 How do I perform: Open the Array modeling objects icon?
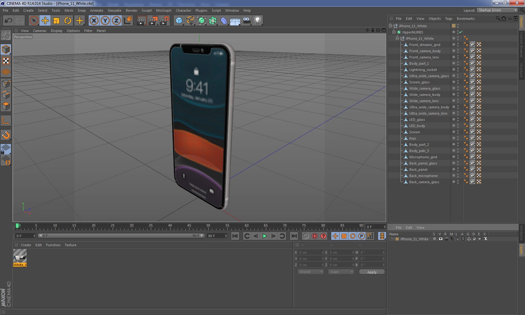tap(213, 20)
